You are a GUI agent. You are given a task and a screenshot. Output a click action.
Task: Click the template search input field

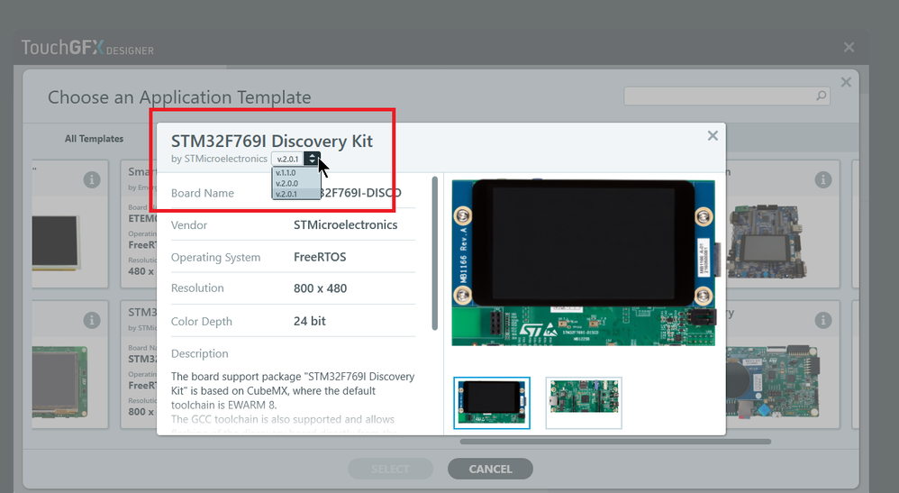726,96
